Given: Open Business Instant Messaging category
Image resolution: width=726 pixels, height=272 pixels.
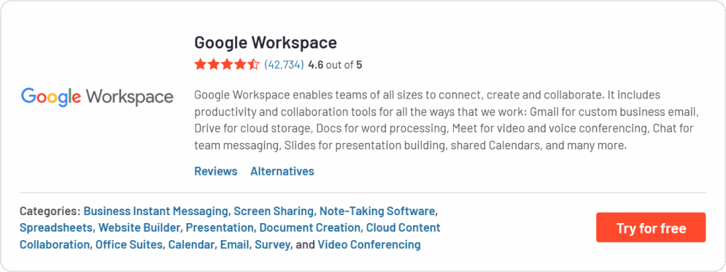Looking at the screenshot, I should 155,211.
